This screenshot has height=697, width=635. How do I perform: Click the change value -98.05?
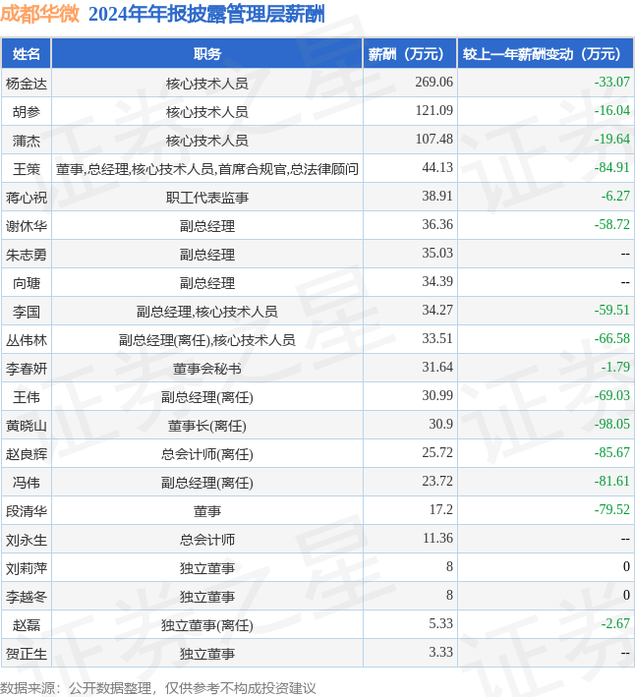pyautogui.click(x=611, y=424)
